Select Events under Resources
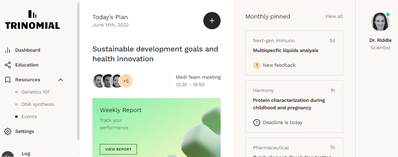 pyautogui.click(x=29, y=117)
